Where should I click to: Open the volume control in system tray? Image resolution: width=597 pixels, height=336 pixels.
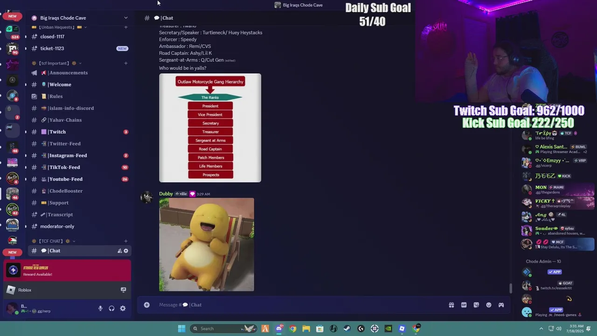pos(558,329)
